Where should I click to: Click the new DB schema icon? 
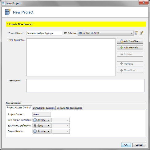[x=136, y=33]
